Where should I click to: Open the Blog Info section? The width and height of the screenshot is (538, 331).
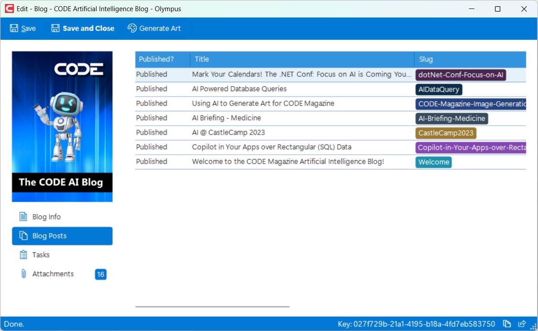coord(62,216)
